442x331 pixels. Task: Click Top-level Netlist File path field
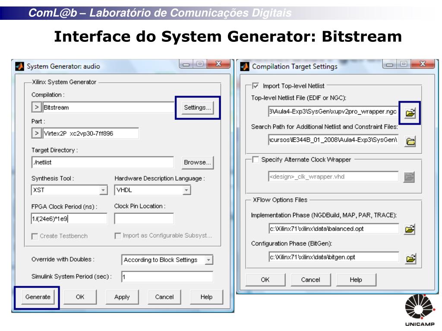(x=333, y=112)
